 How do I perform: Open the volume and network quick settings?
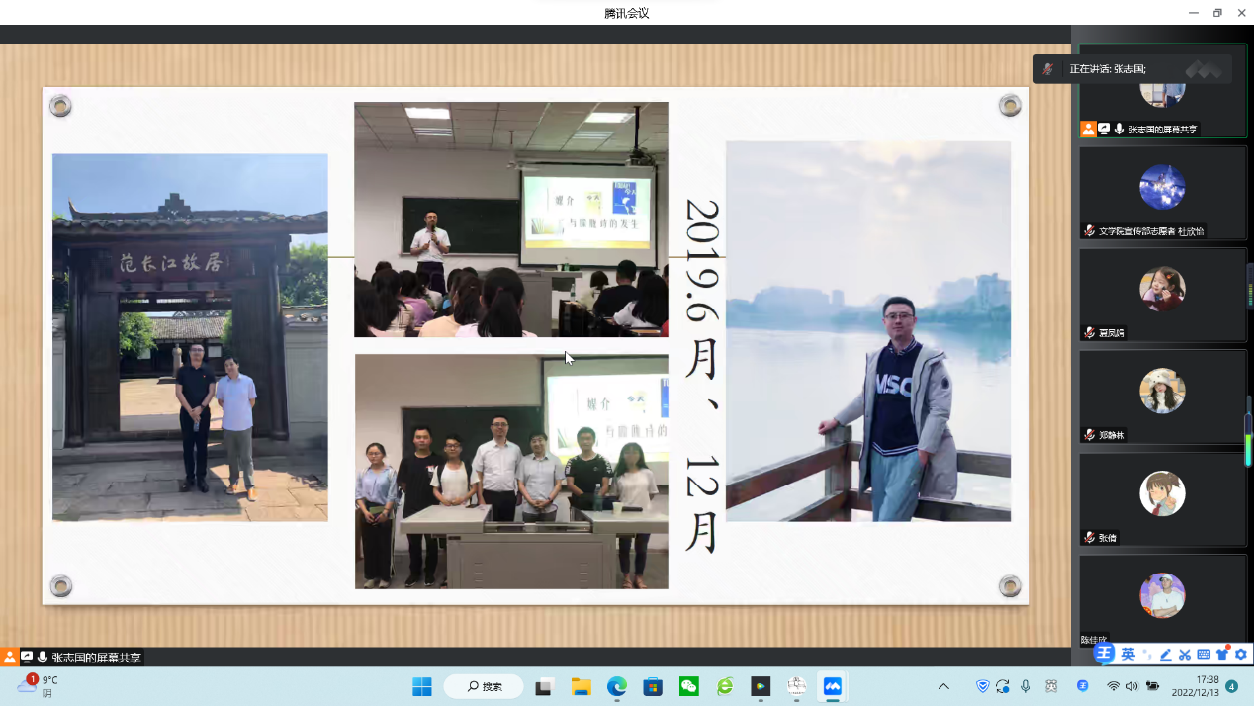pyautogui.click(x=1132, y=686)
